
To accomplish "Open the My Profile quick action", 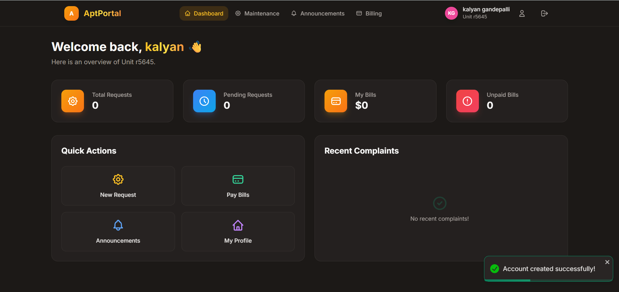I will [238, 232].
